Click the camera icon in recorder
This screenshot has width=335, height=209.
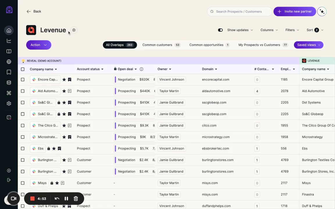(14, 199)
